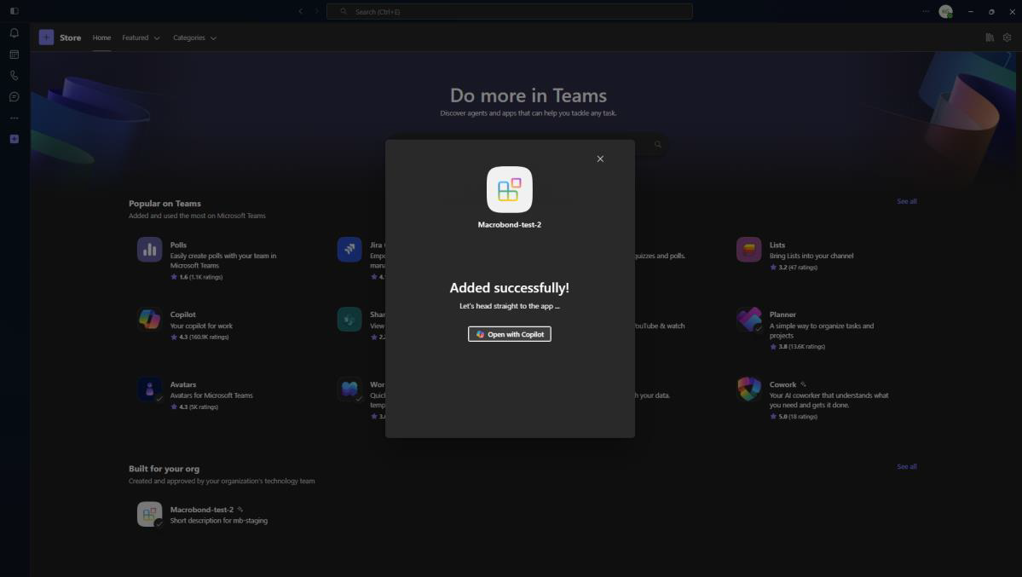Expand the Featured dropdown
The image size is (1022, 577).
(141, 38)
